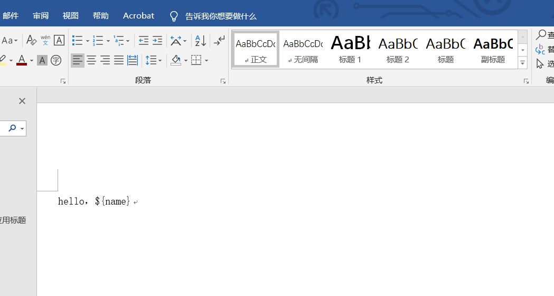554x296 pixels.
Task: Expand the shading color dropdown arrow
Action: [185, 60]
